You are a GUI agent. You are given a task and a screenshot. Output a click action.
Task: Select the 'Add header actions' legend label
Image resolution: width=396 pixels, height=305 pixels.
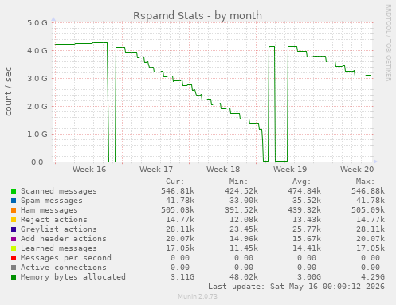coord(64,239)
